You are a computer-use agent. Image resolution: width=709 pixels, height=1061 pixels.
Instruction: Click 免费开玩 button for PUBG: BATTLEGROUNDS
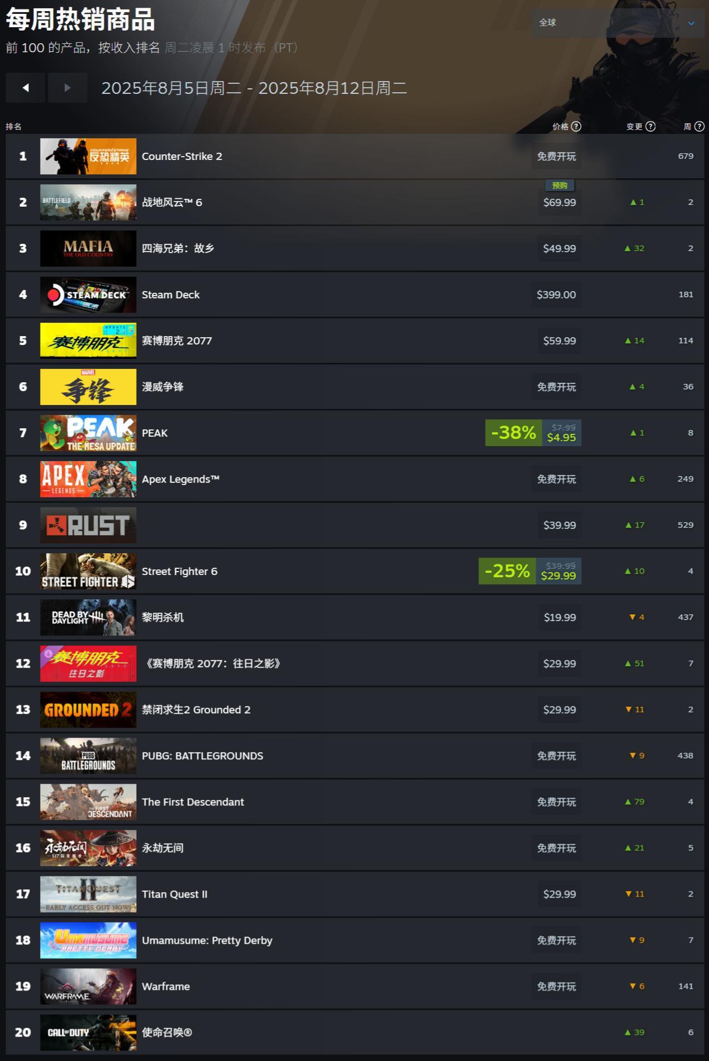pos(556,755)
